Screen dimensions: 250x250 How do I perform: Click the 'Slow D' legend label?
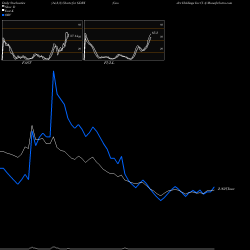click(x=10, y=7)
